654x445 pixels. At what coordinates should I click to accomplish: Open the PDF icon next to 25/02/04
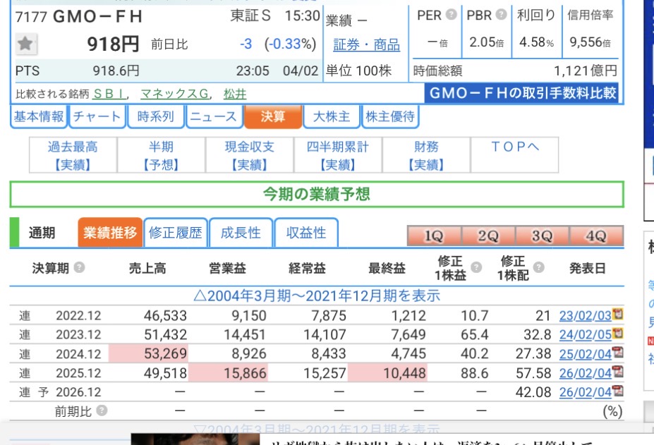point(618,353)
